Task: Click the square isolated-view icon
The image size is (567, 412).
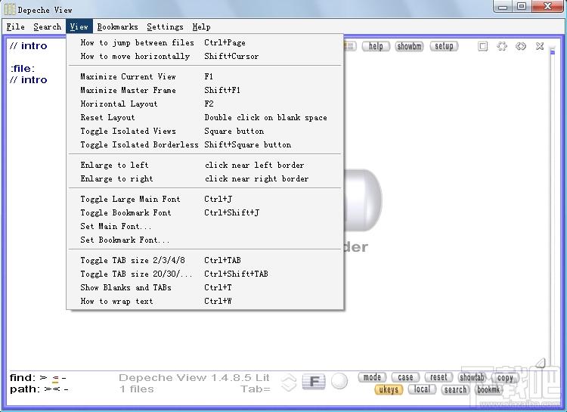Action: point(483,46)
